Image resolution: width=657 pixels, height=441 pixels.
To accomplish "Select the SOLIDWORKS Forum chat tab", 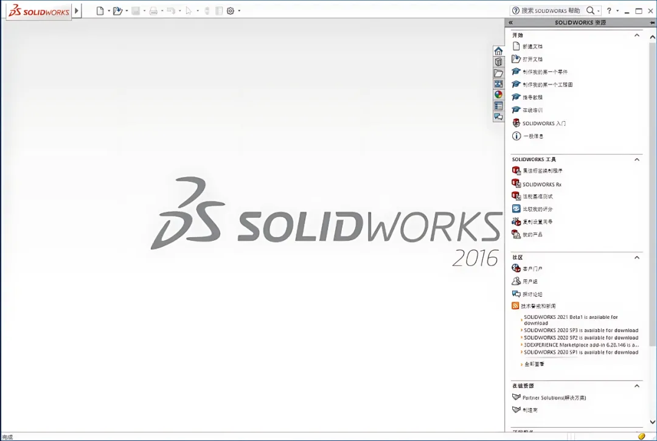I will click(498, 117).
